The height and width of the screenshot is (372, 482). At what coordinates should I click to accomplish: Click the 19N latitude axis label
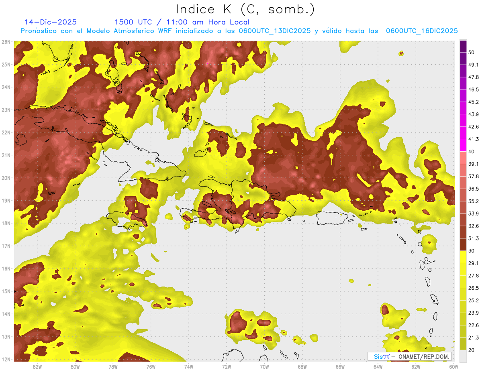(6, 201)
